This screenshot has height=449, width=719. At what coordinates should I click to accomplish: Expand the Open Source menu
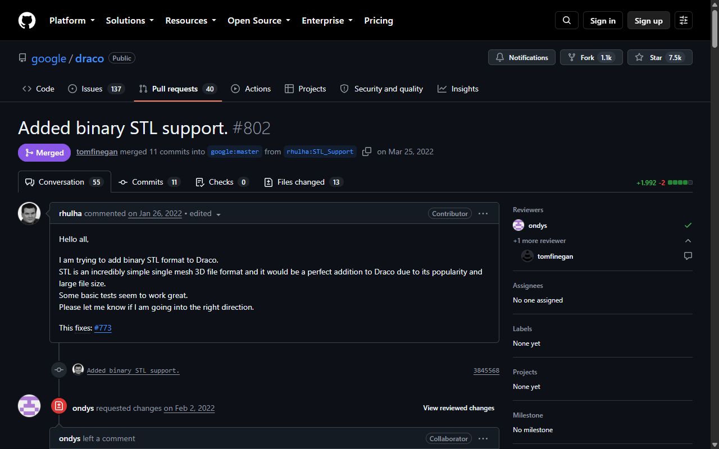259,20
